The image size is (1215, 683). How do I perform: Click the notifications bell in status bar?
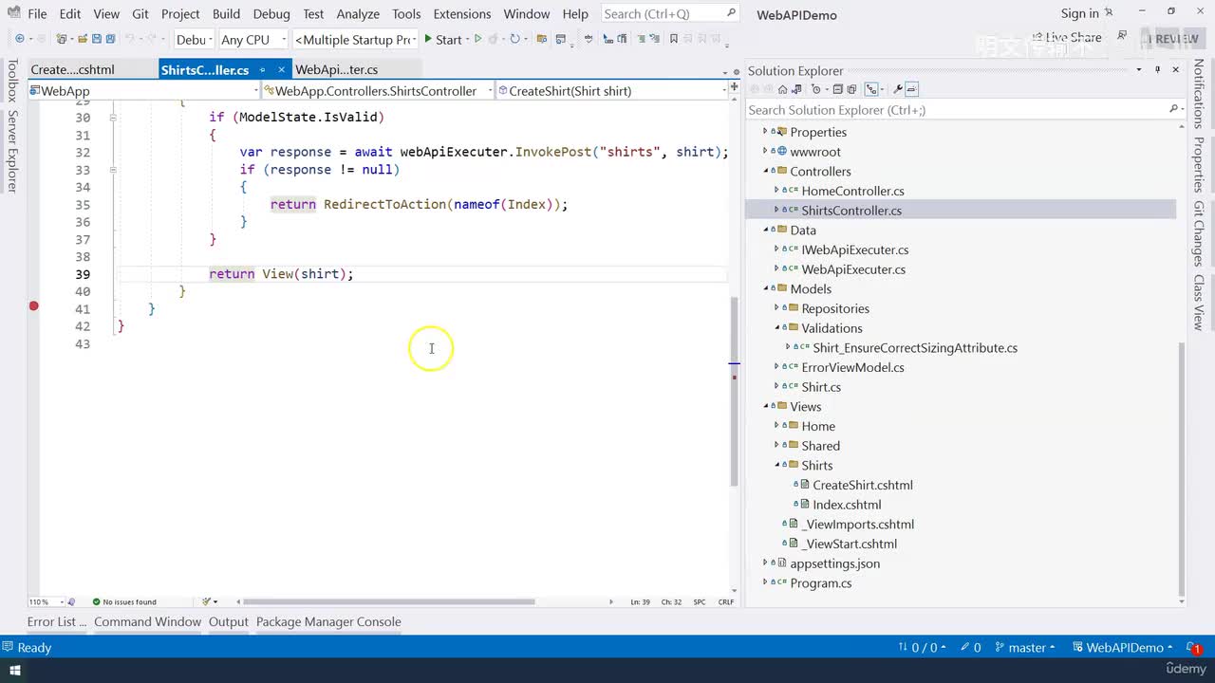(x=1195, y=648)
